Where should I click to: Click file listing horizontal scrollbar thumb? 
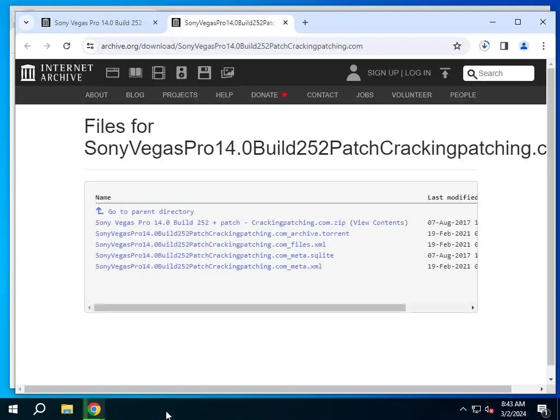click(249, 307)
